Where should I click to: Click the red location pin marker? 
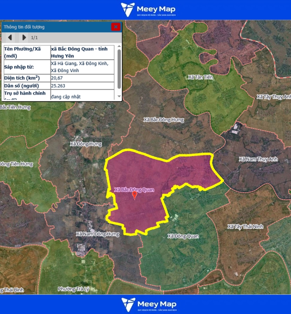134,195
